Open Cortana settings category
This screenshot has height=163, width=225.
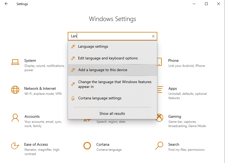point(103,145)
